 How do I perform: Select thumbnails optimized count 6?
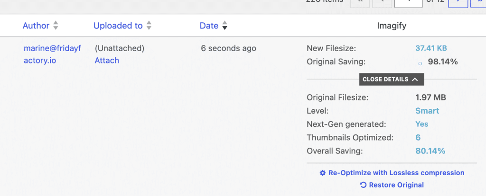[418, 138]
